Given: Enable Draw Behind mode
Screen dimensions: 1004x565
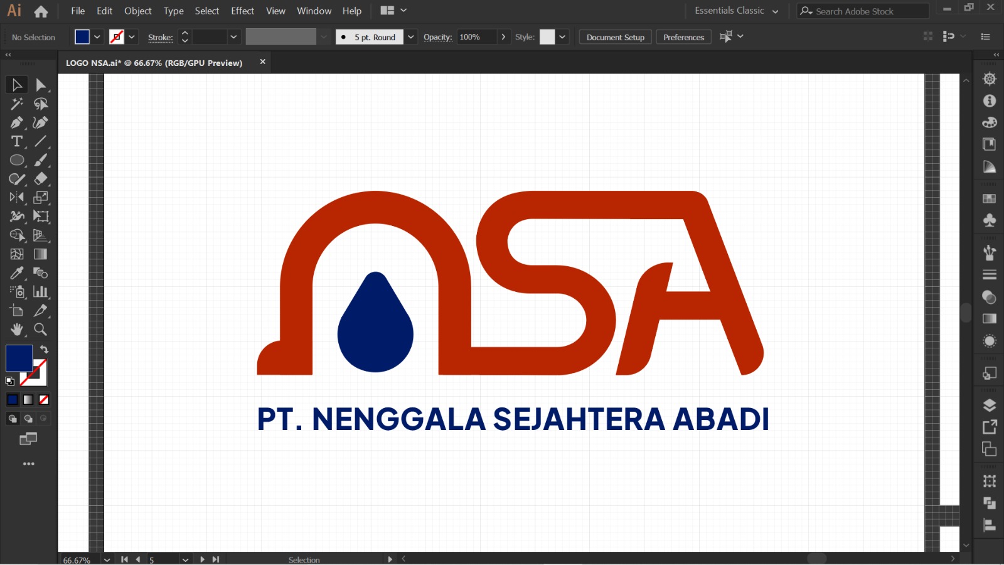Looking at the screenshot, I should (28, 419).
